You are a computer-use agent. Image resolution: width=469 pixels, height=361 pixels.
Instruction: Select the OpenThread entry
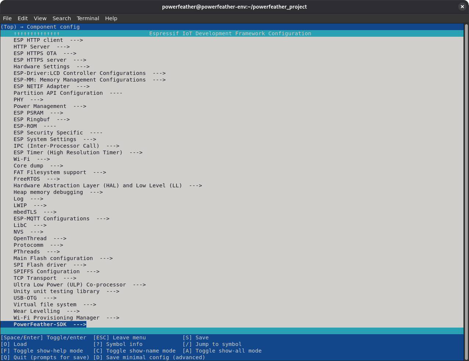(x=40, y=238)
